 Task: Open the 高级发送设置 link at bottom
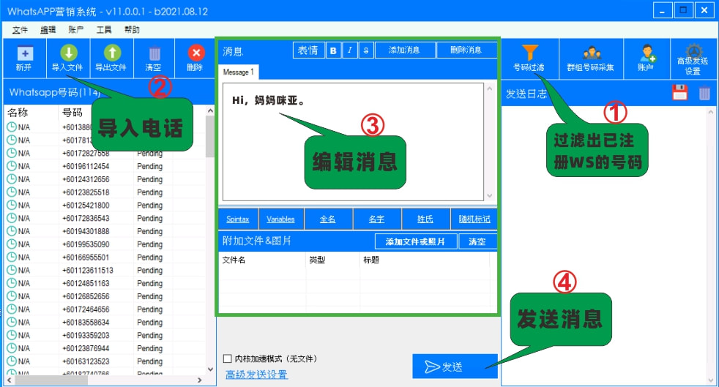(x=256, y=374)
